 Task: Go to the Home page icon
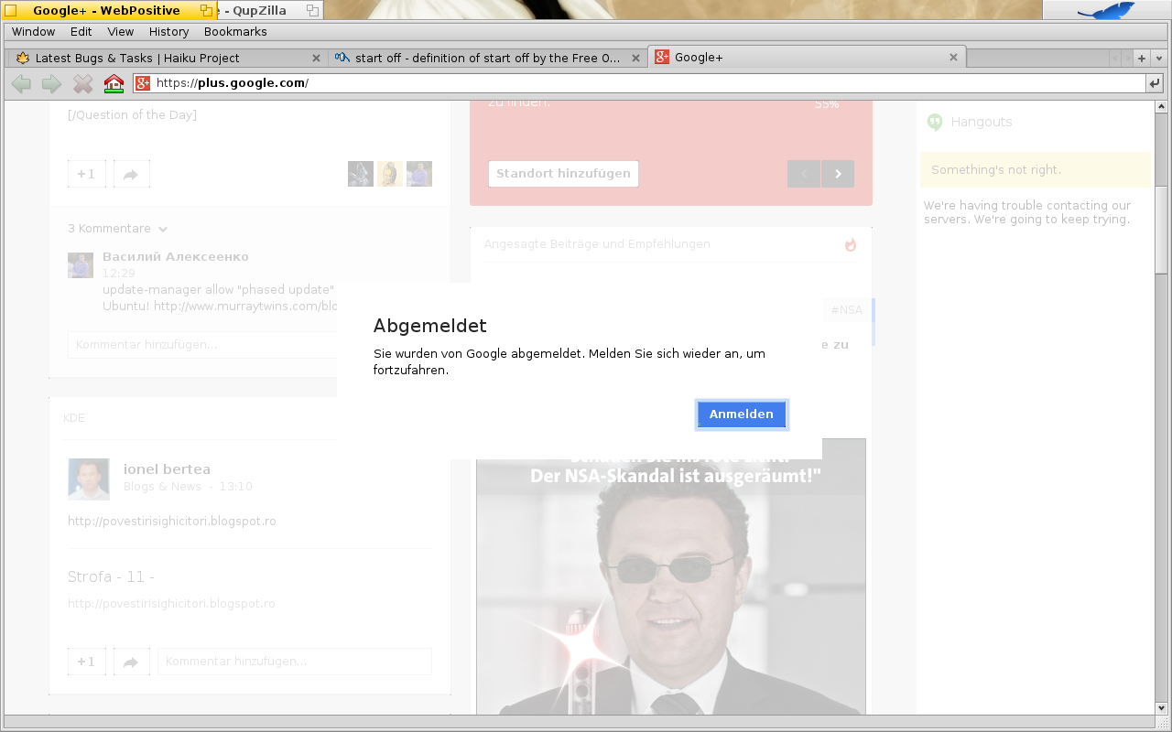[x=114, y=84]
